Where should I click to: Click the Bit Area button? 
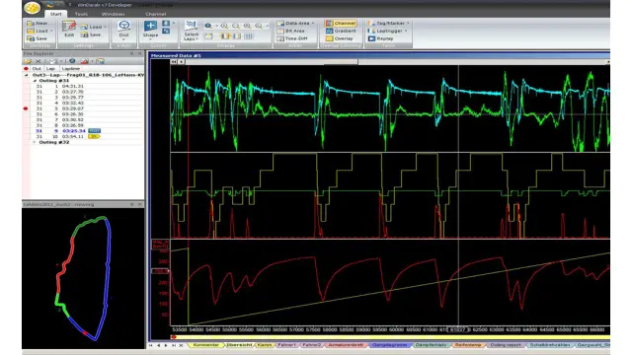click(x=290, y=31)
